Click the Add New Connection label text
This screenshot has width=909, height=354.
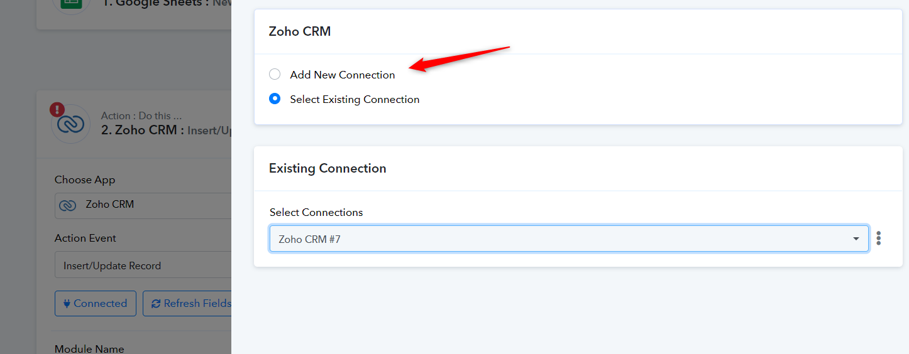click(x=342, y=75)
